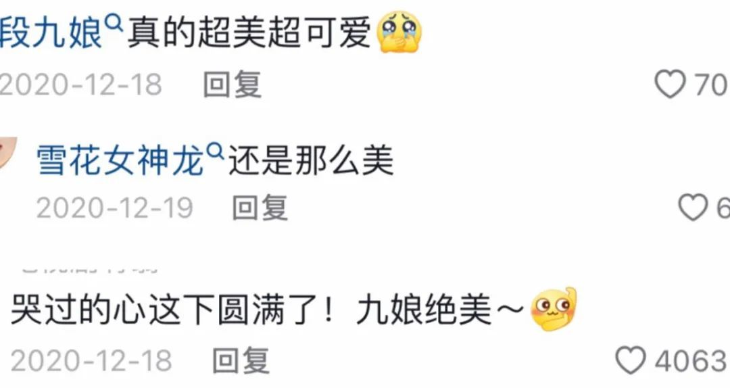The image size is (730, 388).
Task: Click the search icon beside 段九娘
Action: coord(114,22)
